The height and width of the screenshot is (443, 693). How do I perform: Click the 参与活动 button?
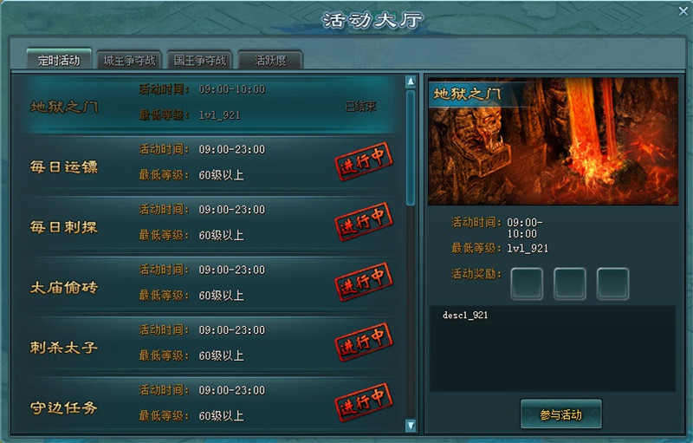click(x=560, y=414)
